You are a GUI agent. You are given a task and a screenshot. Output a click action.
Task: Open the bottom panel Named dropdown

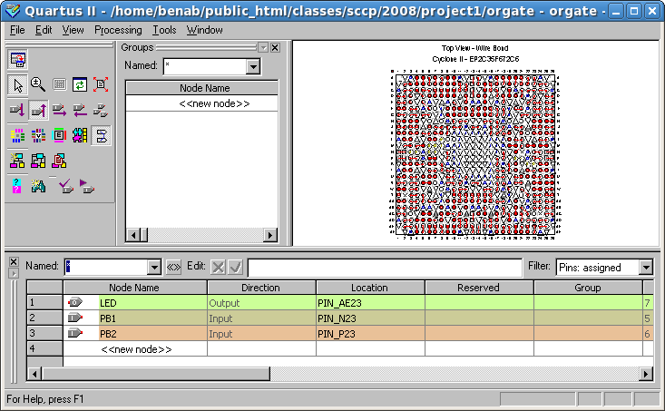click(153, 268)
